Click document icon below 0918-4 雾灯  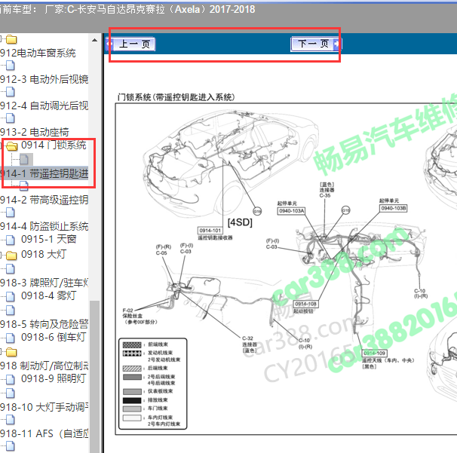click(x=11, y=311)
